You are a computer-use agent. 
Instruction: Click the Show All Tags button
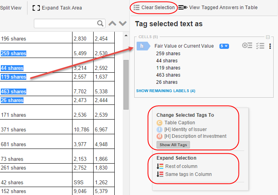coord(173,145)
